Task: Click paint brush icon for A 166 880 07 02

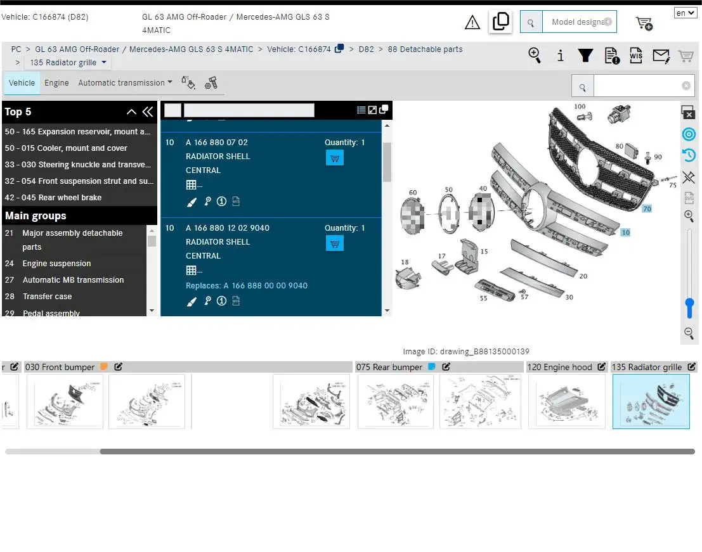Action: click(192, 202)
